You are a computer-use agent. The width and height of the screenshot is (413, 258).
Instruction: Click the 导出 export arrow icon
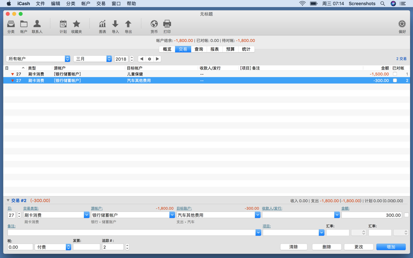pyautogui.click(x=128, y=26)
